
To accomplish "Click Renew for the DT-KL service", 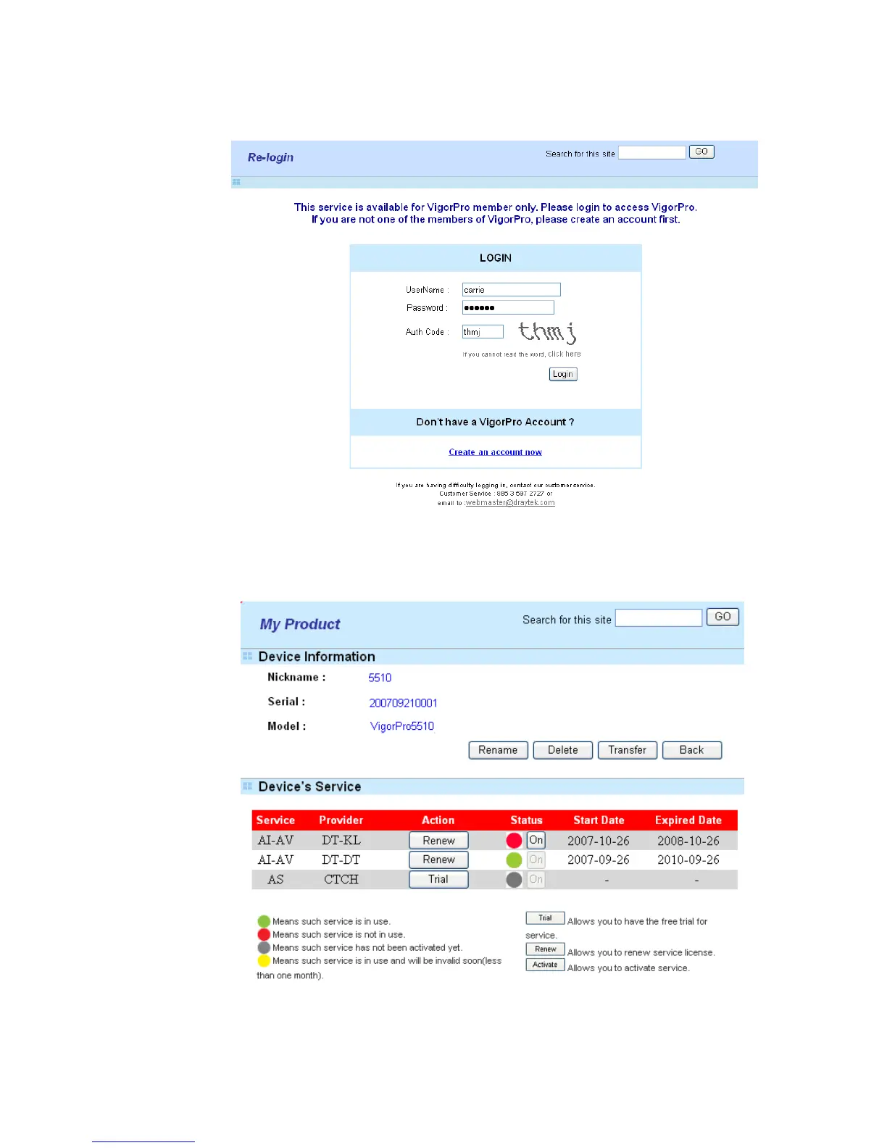I will 438,841.
